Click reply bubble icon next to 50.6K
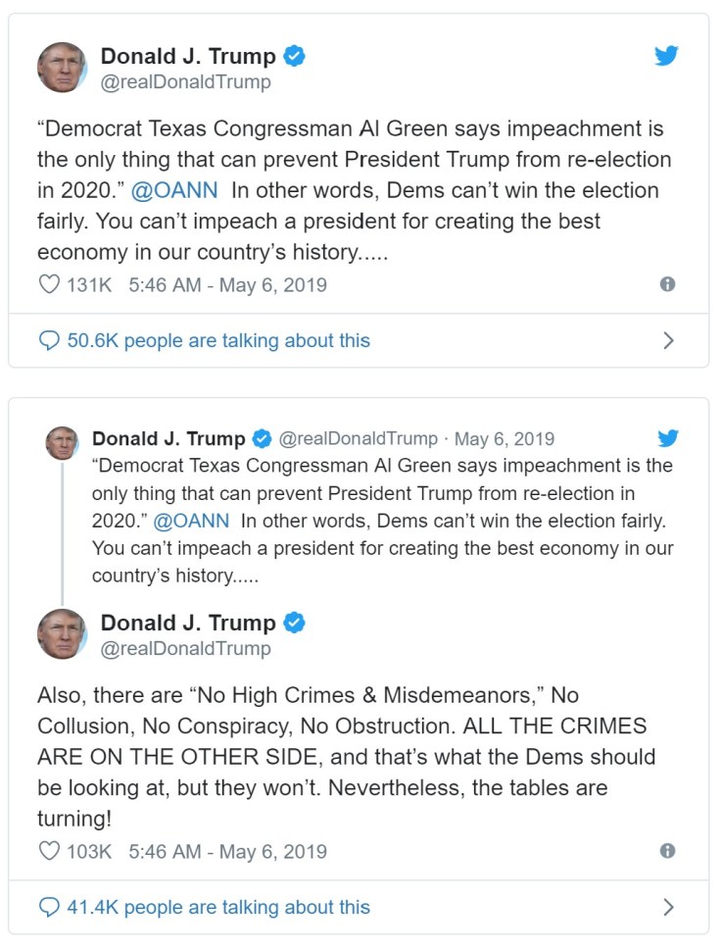The height and width of the screenshot is (951, 721). [x=49, y=341]
